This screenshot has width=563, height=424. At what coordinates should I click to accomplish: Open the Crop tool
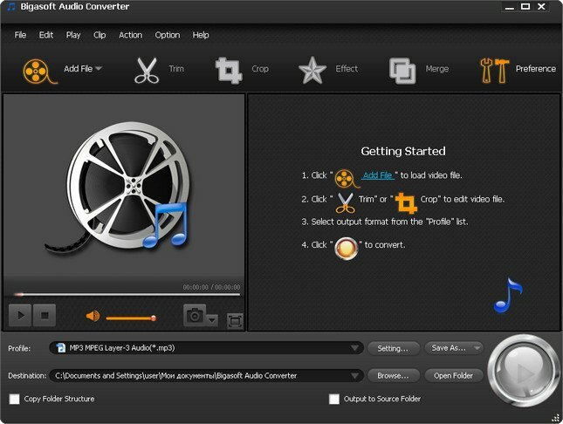(229, 70)
